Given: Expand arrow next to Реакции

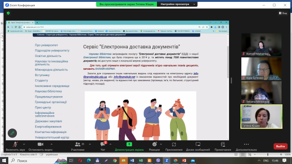Looking at the screenshot, I should [161, 144].
